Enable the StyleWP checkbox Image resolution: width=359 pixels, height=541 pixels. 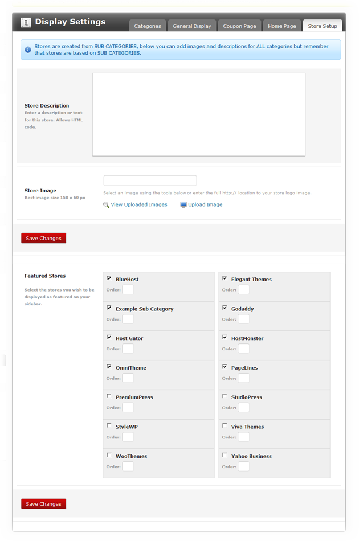(x=109, y=425)
